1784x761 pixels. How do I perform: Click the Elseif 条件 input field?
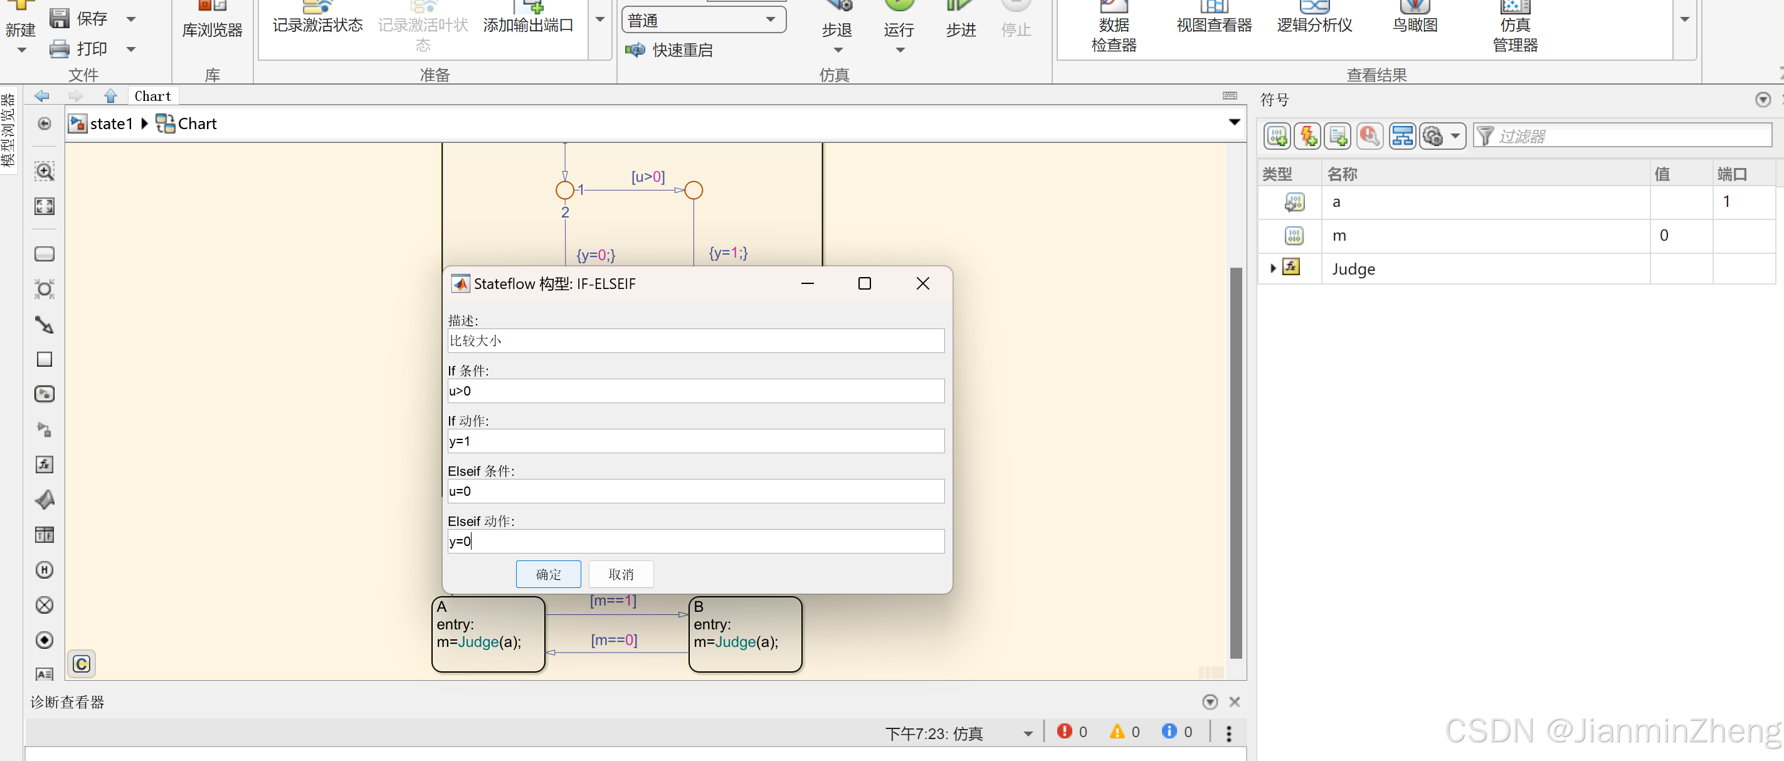695,491
